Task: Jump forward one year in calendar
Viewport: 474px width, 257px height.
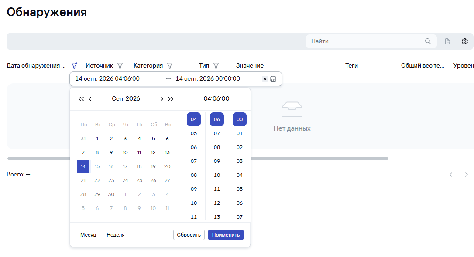Action: [x=171, y=99]
